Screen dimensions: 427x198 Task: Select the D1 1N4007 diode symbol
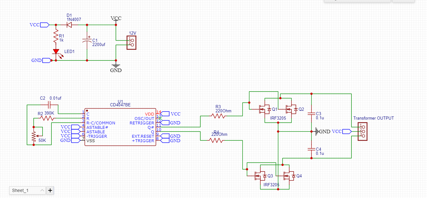tap(70, 25)
